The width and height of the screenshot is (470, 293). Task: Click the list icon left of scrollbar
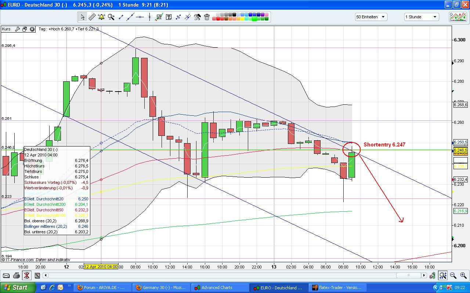click(37, 275)
